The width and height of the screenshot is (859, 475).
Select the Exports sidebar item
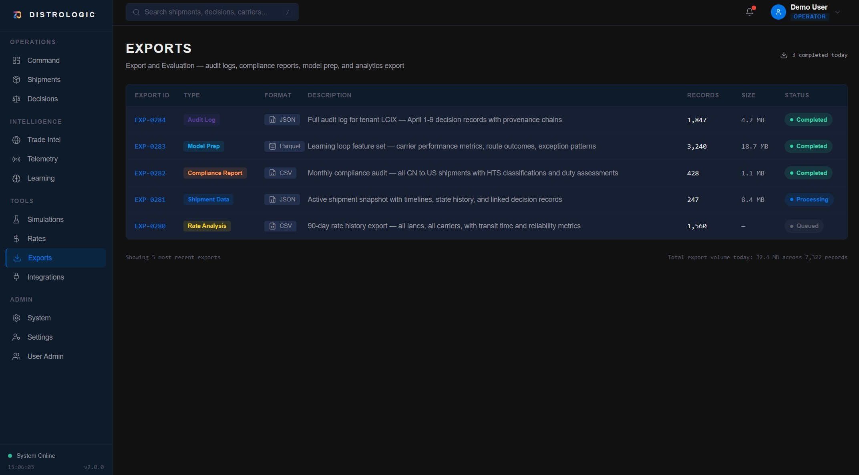[x=56, y=258]
